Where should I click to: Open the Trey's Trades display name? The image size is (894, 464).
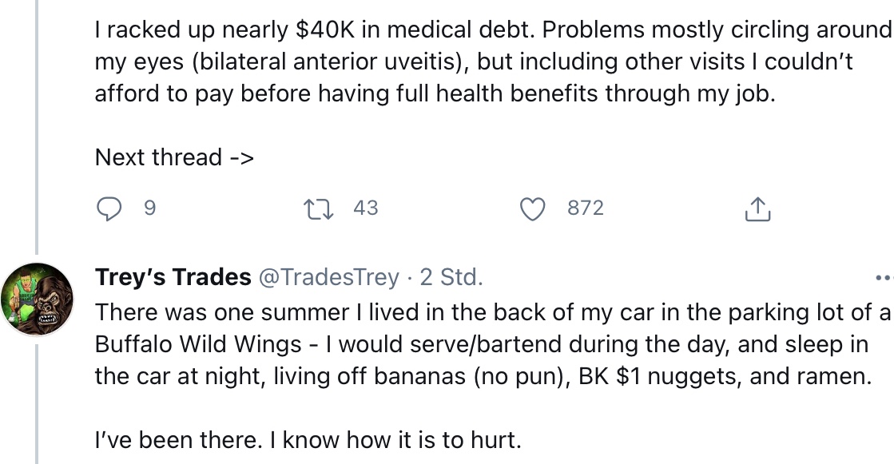[173, 277]
